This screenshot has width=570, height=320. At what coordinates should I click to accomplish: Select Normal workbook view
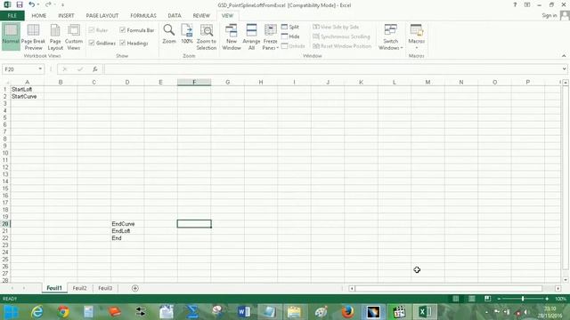click(x=11, y=36)
